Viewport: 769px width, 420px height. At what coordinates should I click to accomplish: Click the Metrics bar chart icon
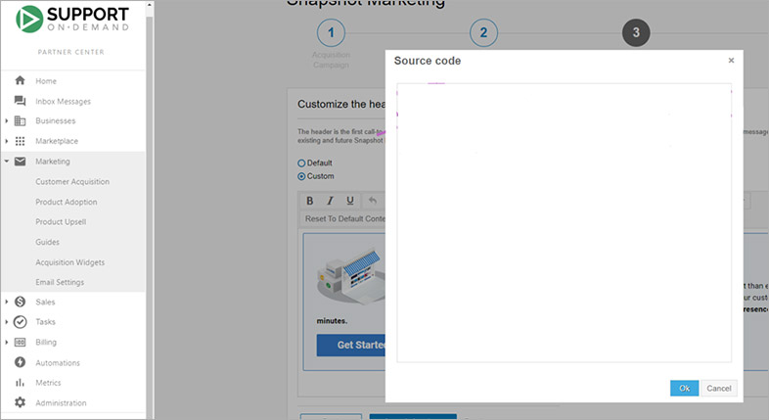20,383
